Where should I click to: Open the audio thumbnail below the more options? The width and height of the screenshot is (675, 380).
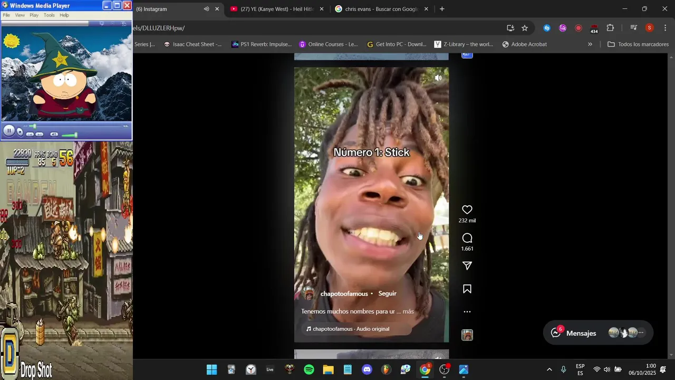pos(467,335)
